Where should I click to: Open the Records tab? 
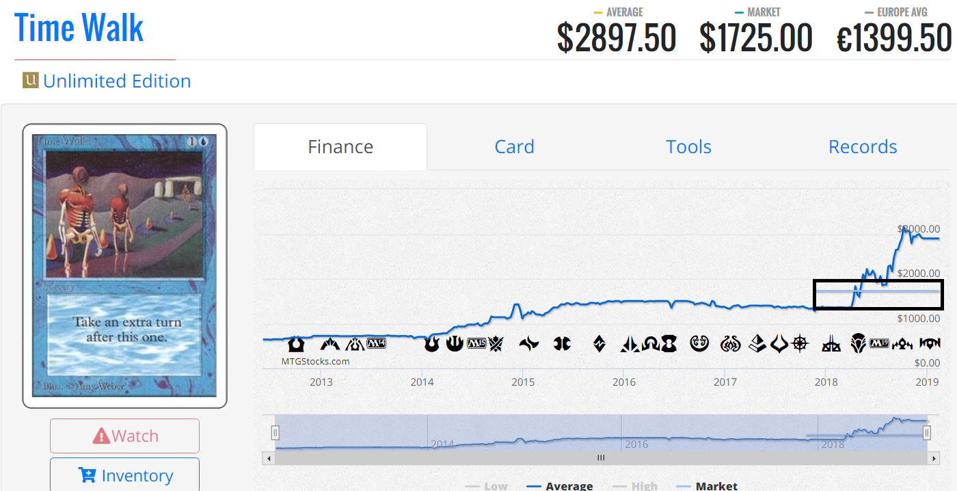pos(863,147)
